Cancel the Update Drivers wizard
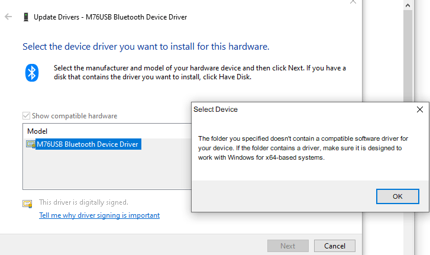The width and height of the screenshot is (430, 255). (x=335, y=246)
